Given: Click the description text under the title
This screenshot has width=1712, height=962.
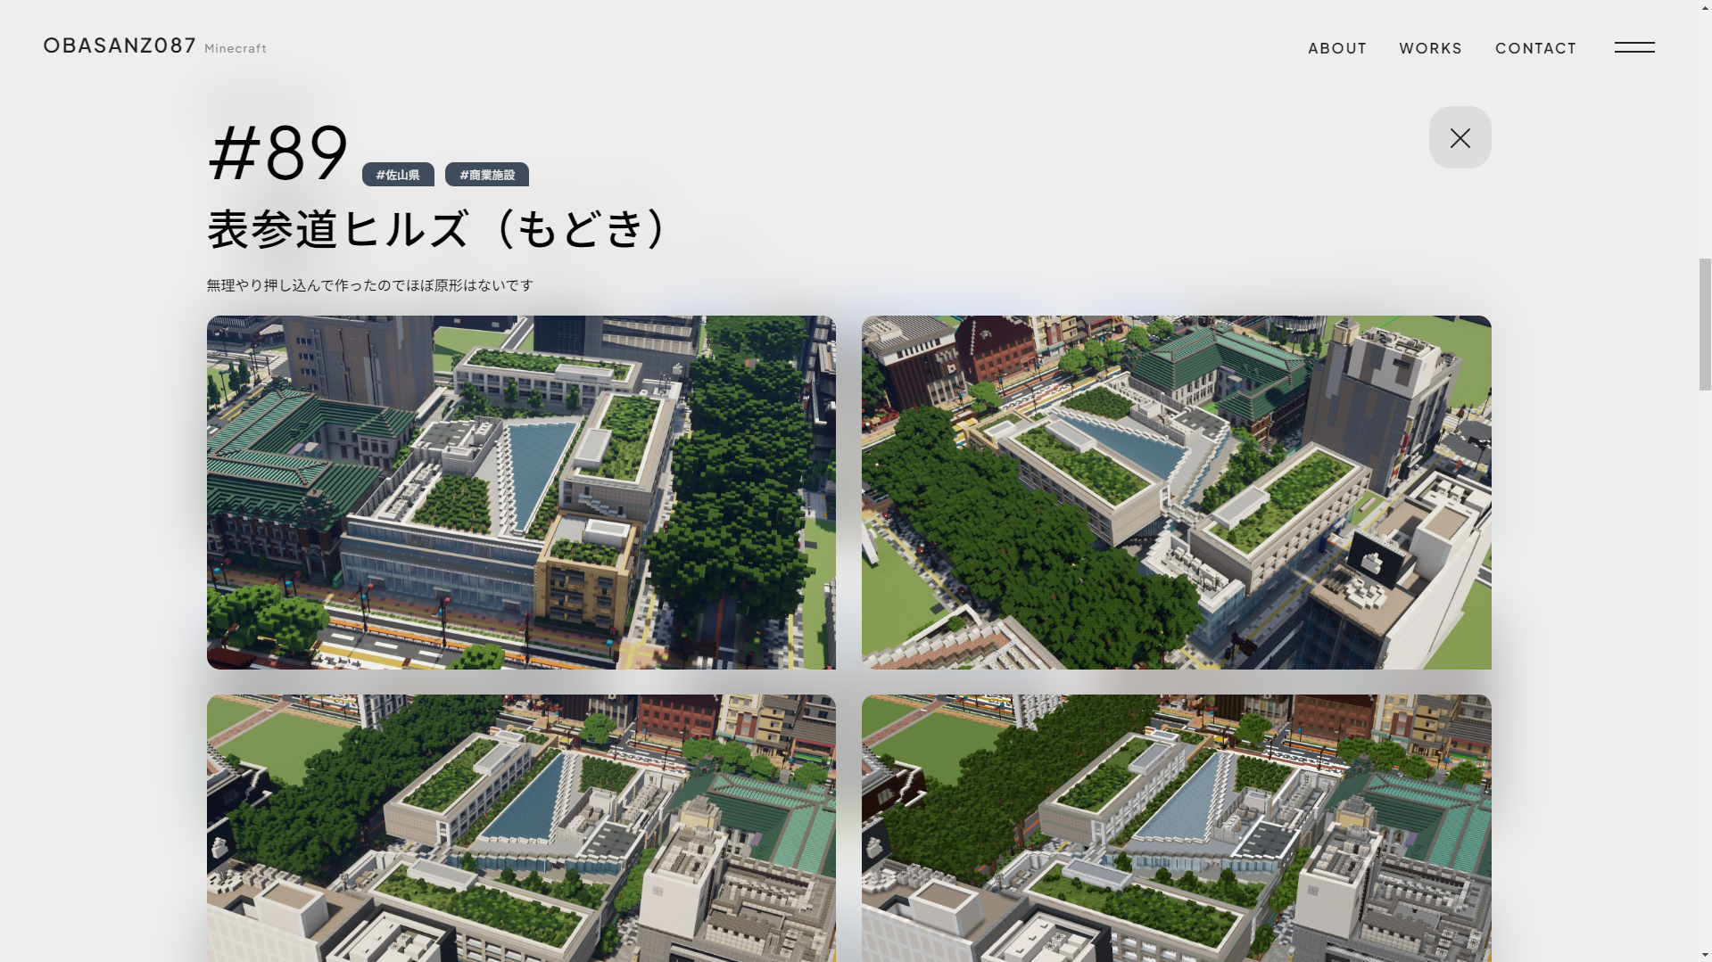Looking at the screenshot, I should pos(369,285).
